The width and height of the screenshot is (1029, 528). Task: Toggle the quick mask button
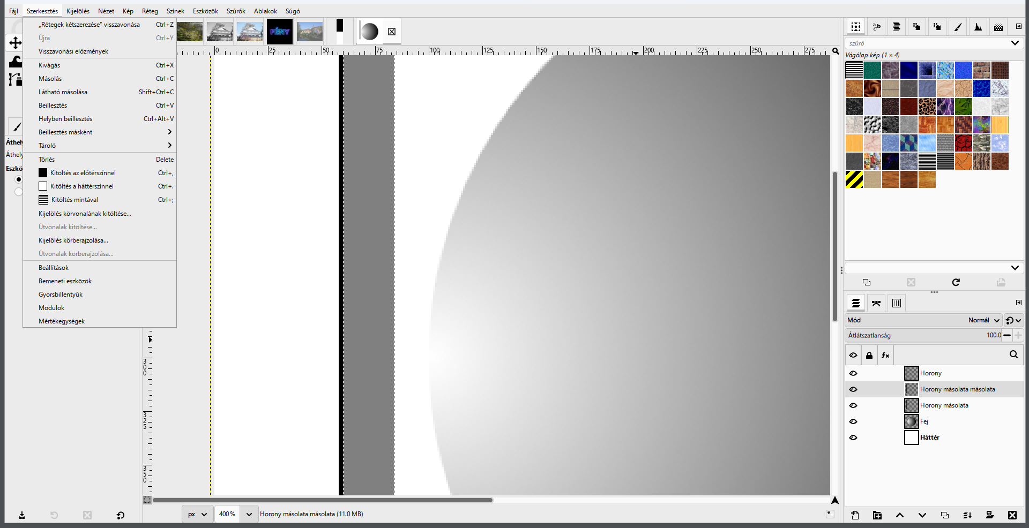tap(147, 500)
